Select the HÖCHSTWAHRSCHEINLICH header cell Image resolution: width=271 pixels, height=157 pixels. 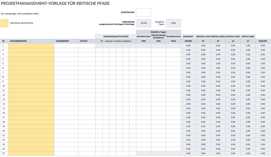(158, 37)
